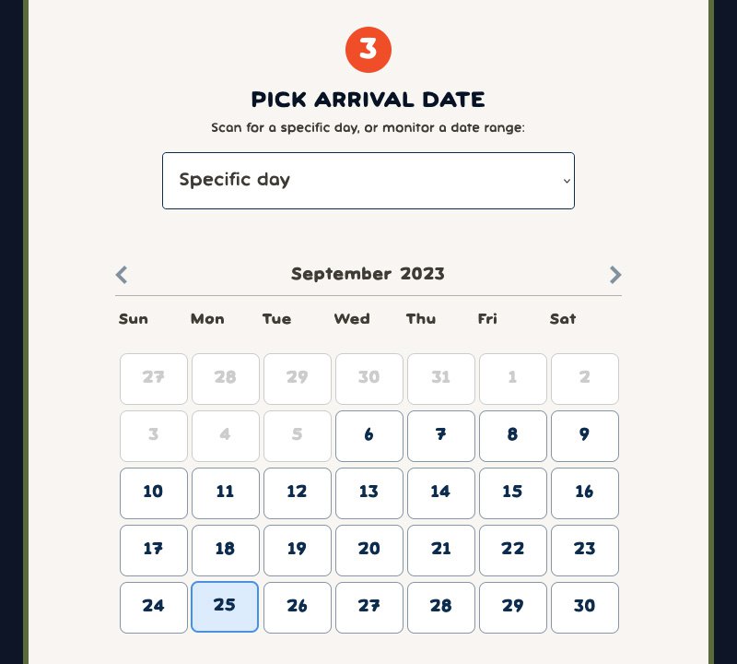Select Friday September 15
The width and height of the screenshot is (737, 664).
coord(513,493)
